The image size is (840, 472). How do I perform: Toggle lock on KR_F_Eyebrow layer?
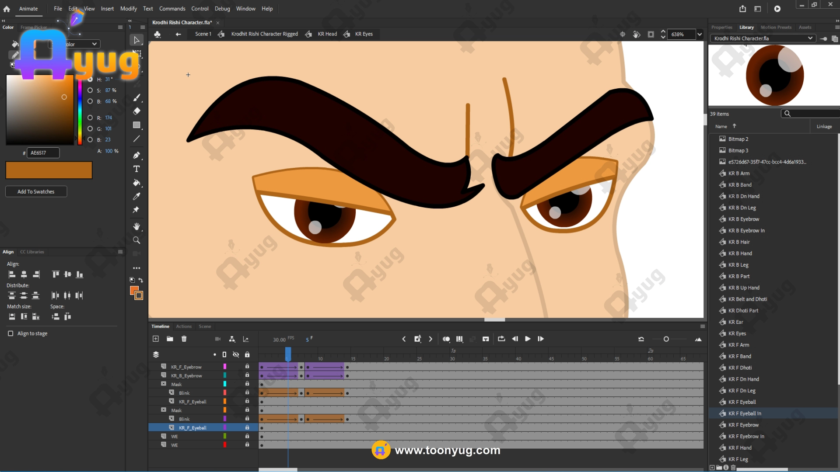coord(247,367)
